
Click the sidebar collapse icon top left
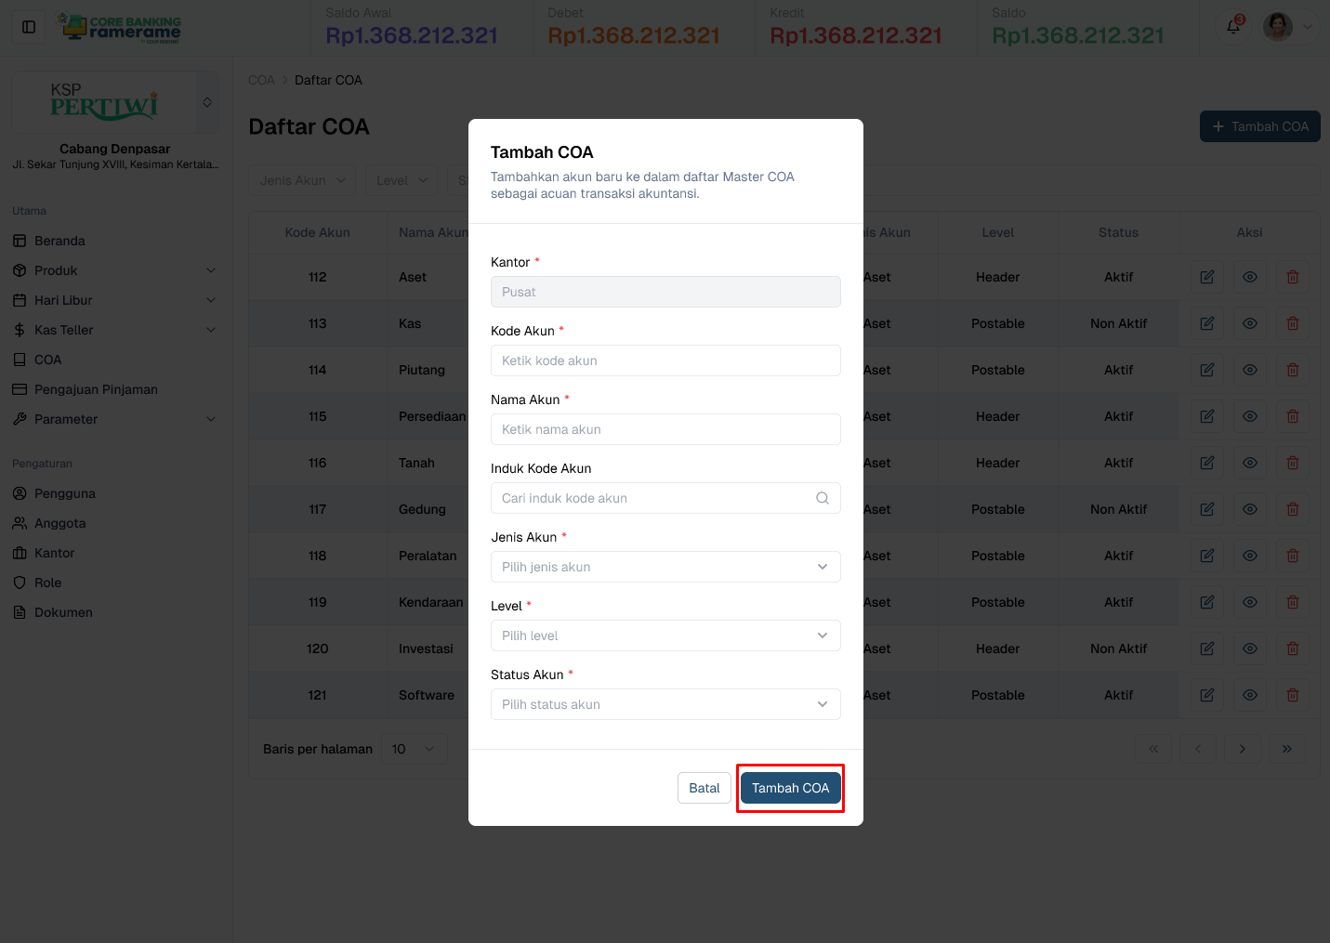[x=28, y=26]
